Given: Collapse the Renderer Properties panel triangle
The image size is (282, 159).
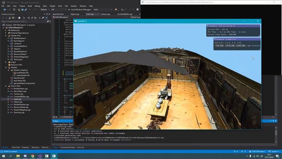Looking at the screenshot, I should coord(215,39).
